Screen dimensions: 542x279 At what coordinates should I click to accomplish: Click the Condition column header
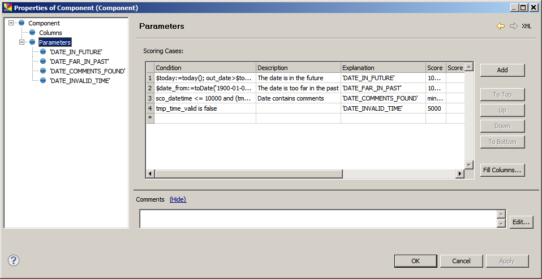coord(205,68)
